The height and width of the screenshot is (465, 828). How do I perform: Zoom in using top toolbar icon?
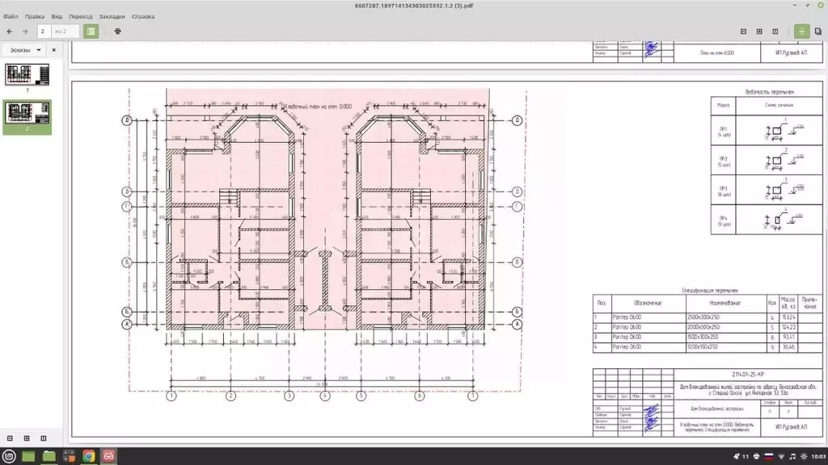click(759, 31)
